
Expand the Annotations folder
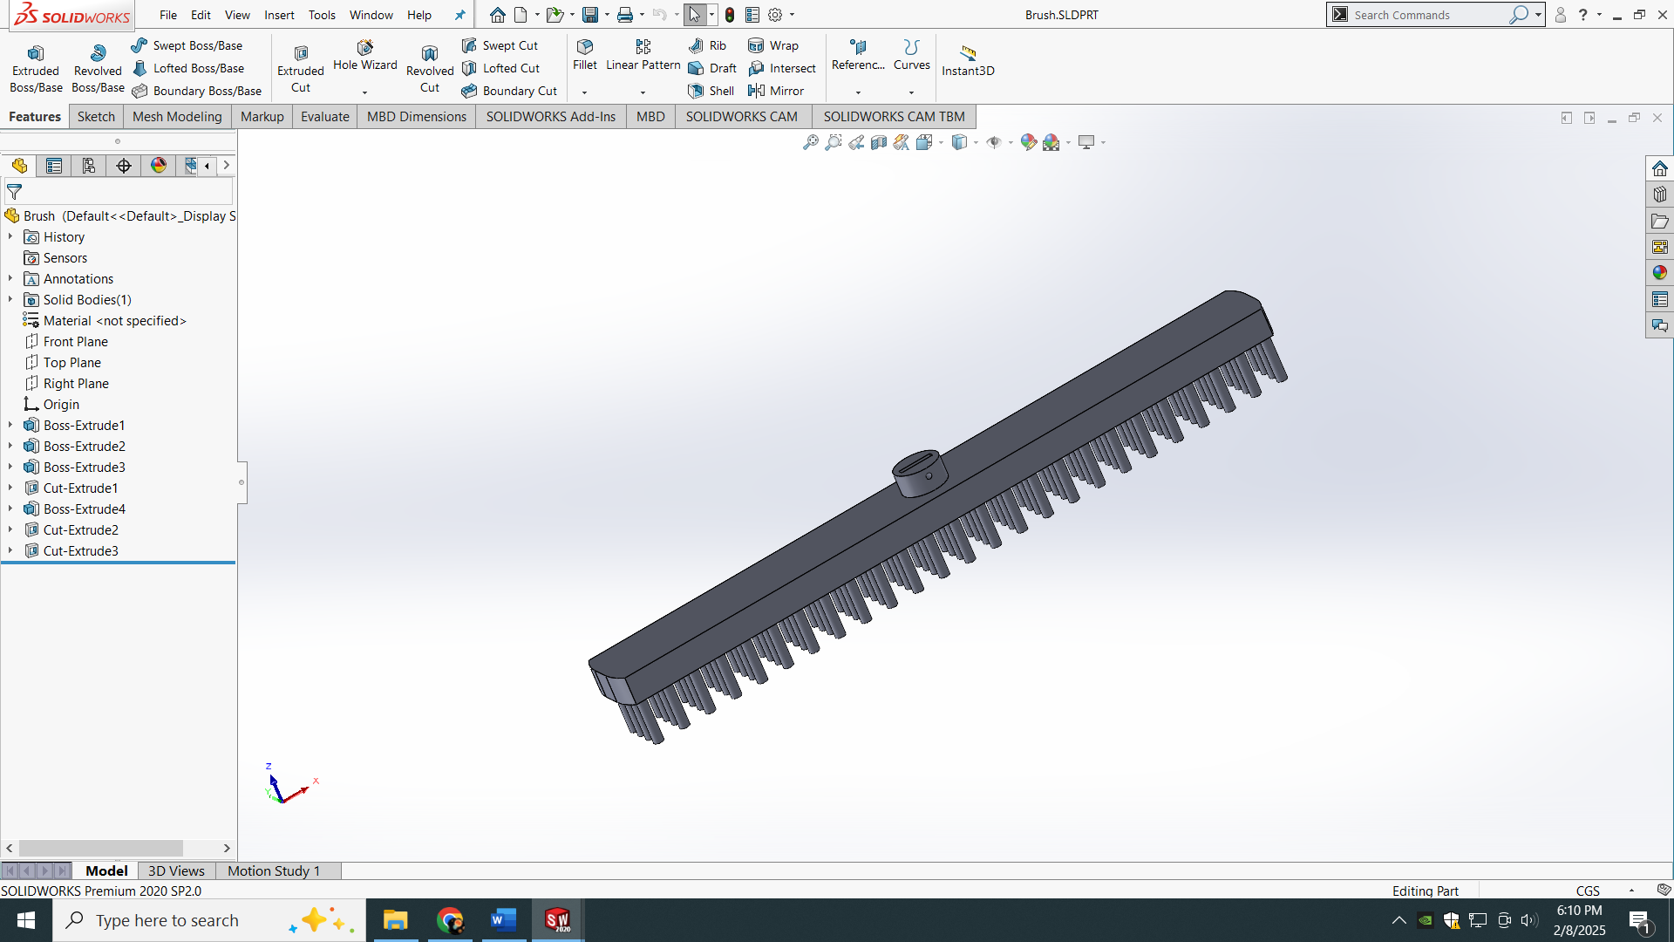10,279
